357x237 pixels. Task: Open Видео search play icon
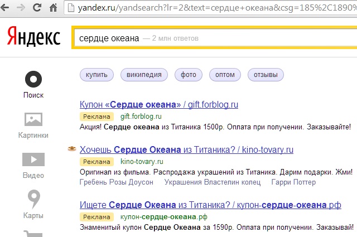click(x=33, y=159)
